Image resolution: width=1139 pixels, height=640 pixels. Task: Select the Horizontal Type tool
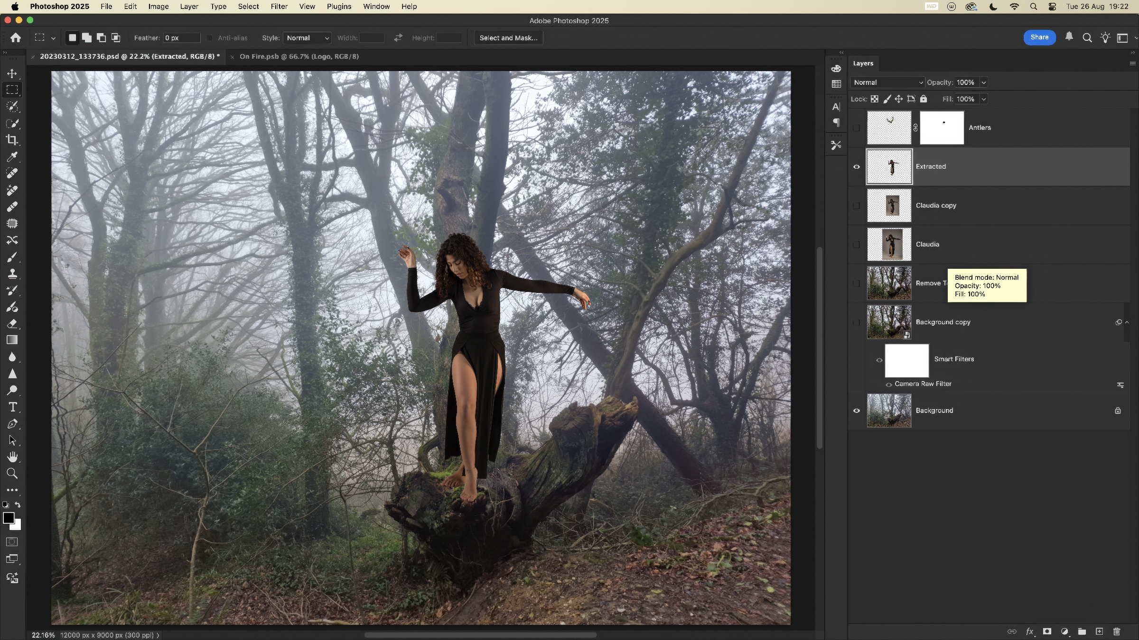coord(12,407)
